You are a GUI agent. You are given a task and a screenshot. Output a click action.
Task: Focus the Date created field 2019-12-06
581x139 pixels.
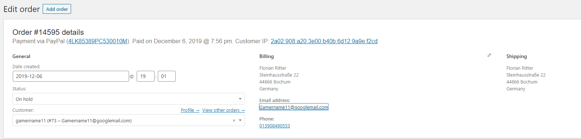pyautogui.click(x=71, y=76)
